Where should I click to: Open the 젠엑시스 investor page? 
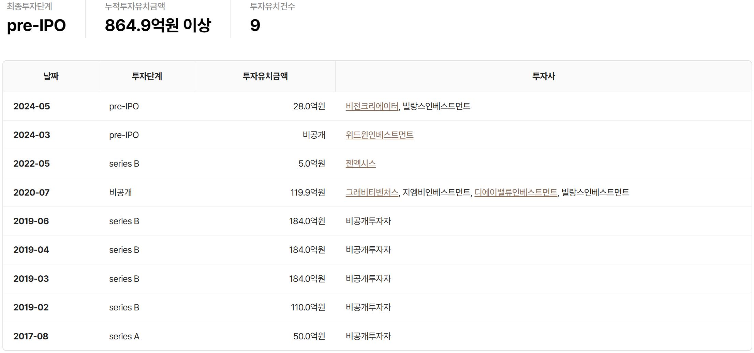(x=360, y=164)
